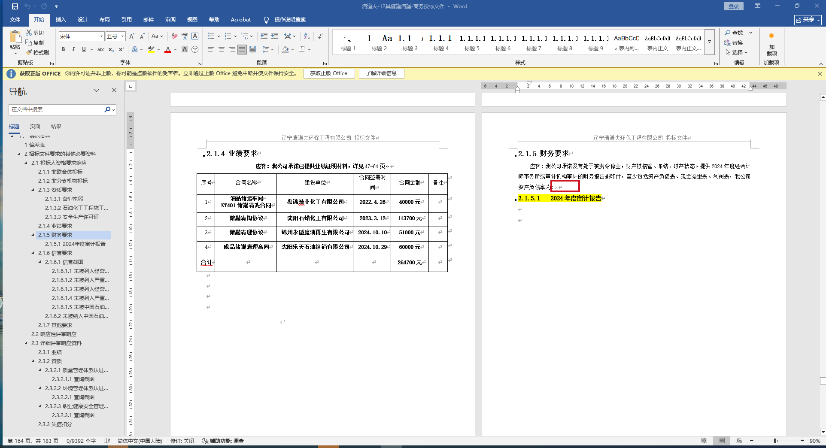Viewport: 826px width, 448px height.
Task: Clear all formatting with eraser icon
Action: pyautogui.click(x=174, y=36)
